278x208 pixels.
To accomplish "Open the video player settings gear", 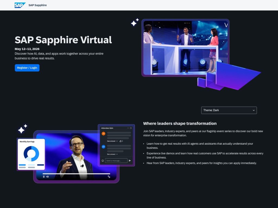I will click(x=109, y=177).
